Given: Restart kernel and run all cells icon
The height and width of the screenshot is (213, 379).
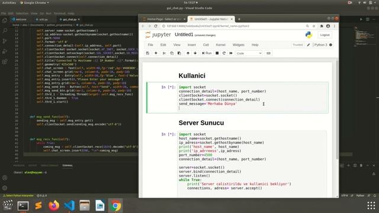Looking at the screenshot, I should (x=231, y=53).
